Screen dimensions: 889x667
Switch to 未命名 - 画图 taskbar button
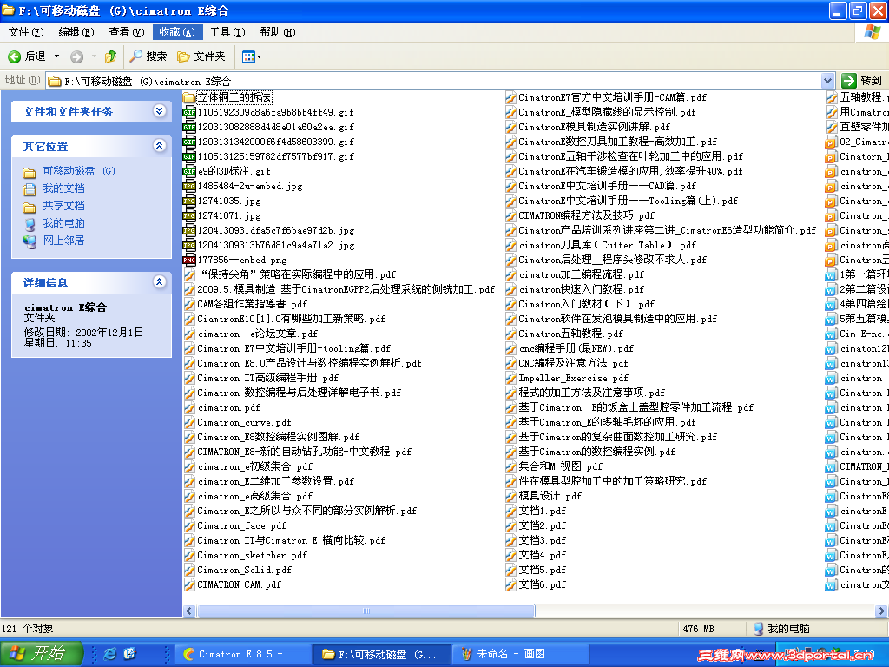click(x=521, y=654)
